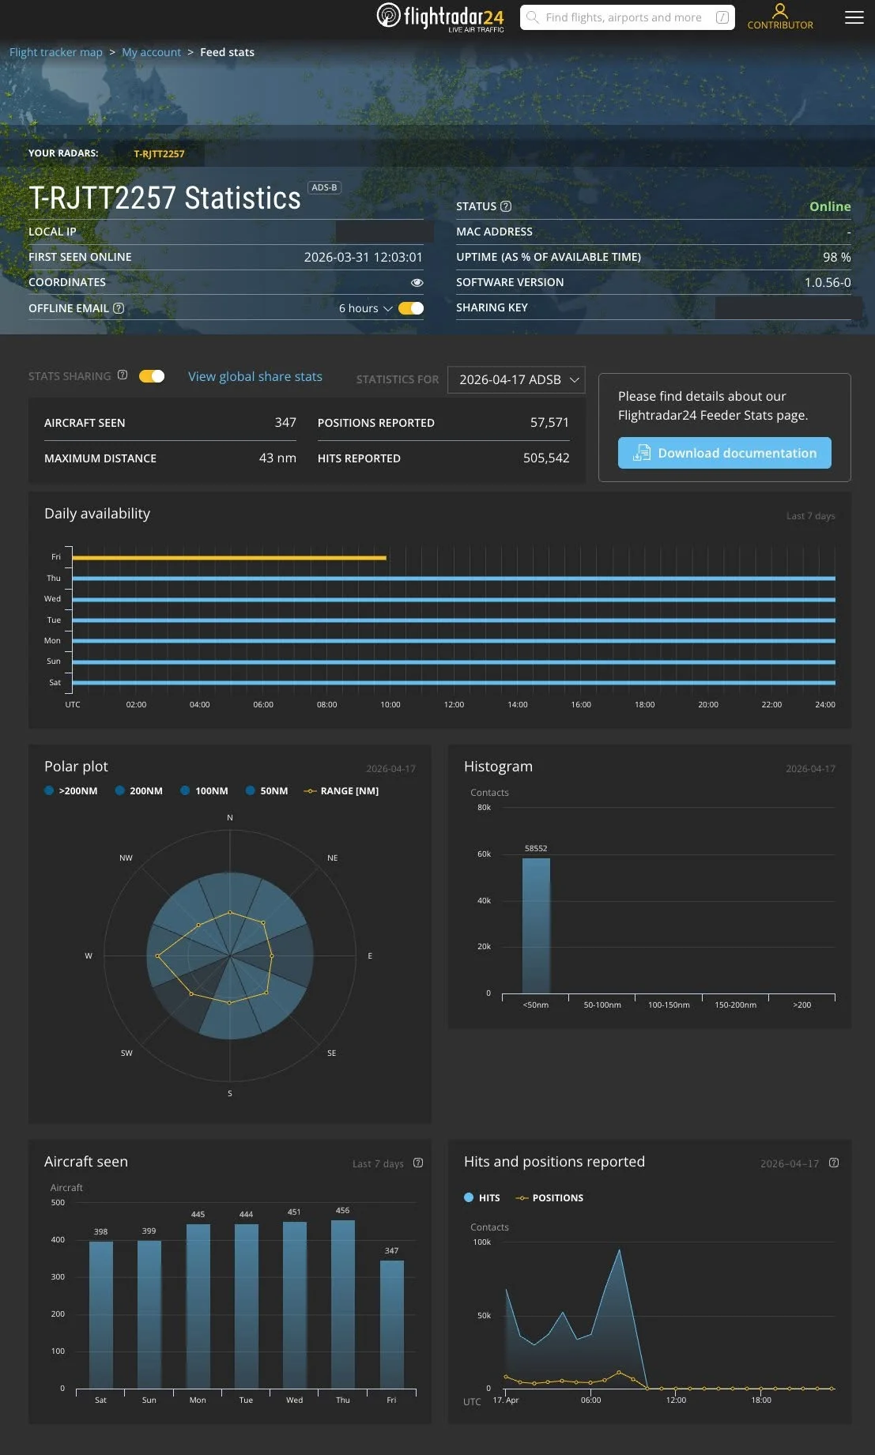Click the CONTRIBUTOR label
This screenshot has height=1455, width=875.
click(780, 25)
